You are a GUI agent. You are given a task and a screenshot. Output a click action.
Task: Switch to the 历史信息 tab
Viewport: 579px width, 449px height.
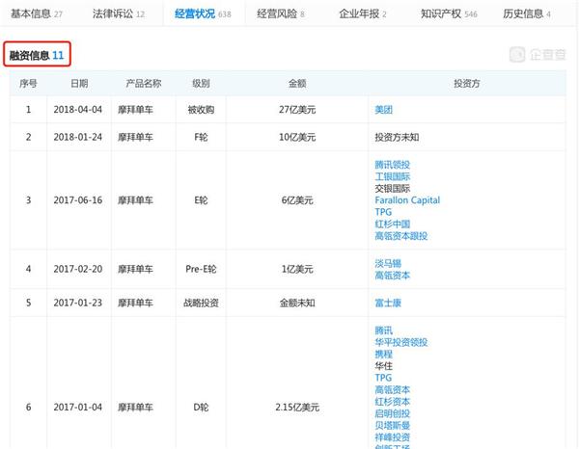[527, 14]
